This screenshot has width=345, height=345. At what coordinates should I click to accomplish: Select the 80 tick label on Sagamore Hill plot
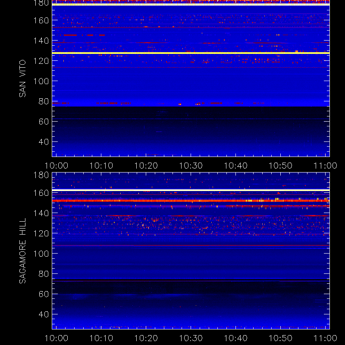[x=44, y=274]
